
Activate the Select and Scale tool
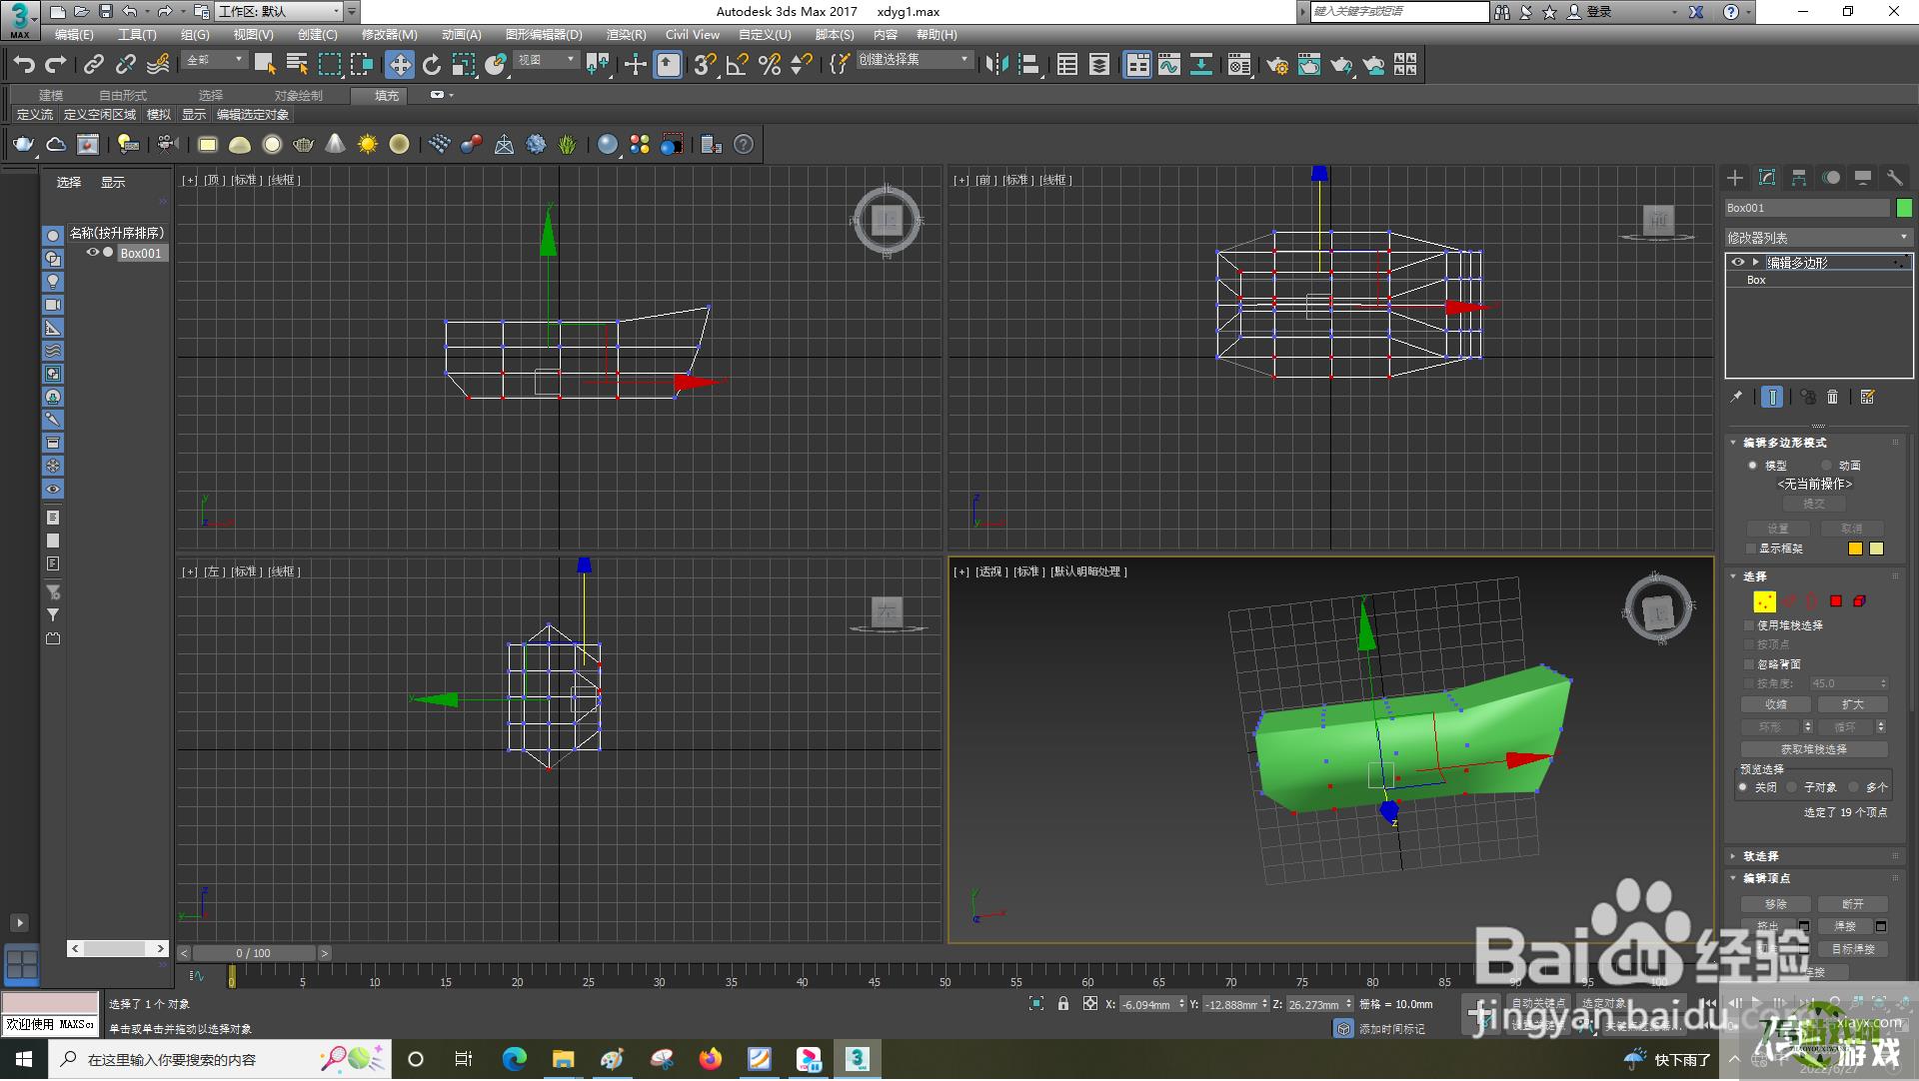(x=464, y=65)
